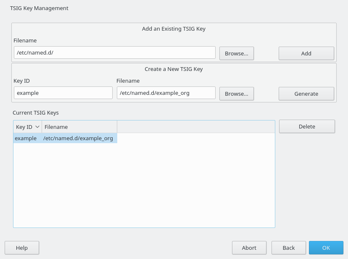Click the blank table header right of Filename

click(196, 127)
